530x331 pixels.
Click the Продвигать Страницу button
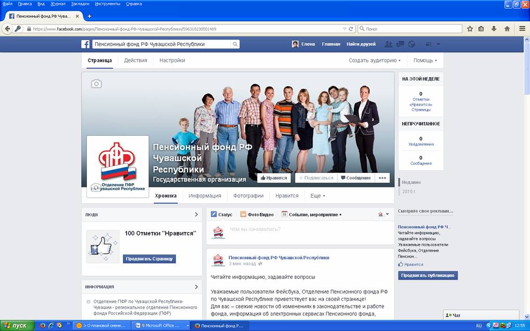tap(149, 259)
